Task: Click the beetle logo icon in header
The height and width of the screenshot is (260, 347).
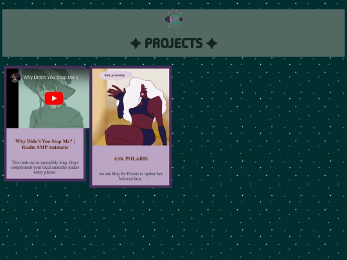Action: [x=173, y=19]
